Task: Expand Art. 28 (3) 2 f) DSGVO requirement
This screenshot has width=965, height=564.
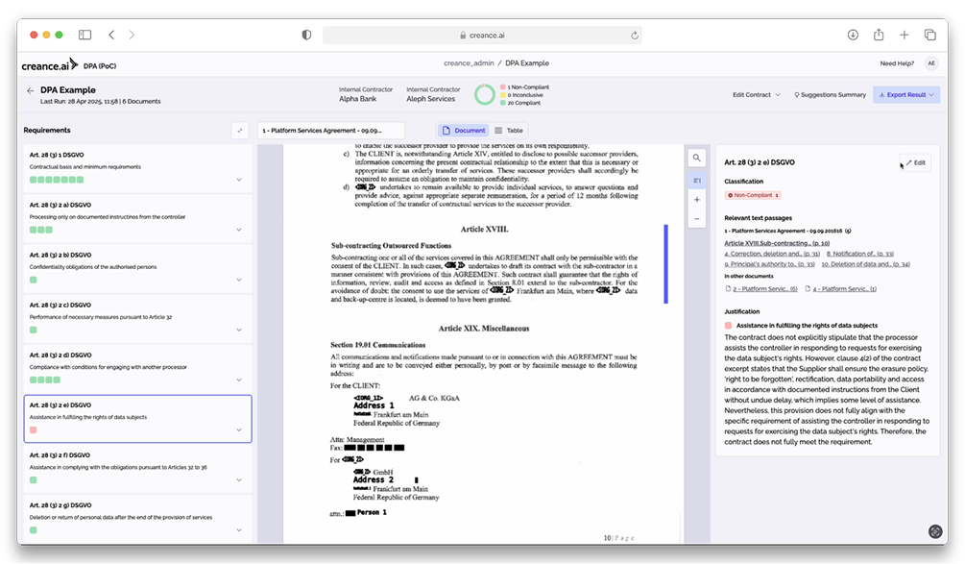Action: pos(239,480)
